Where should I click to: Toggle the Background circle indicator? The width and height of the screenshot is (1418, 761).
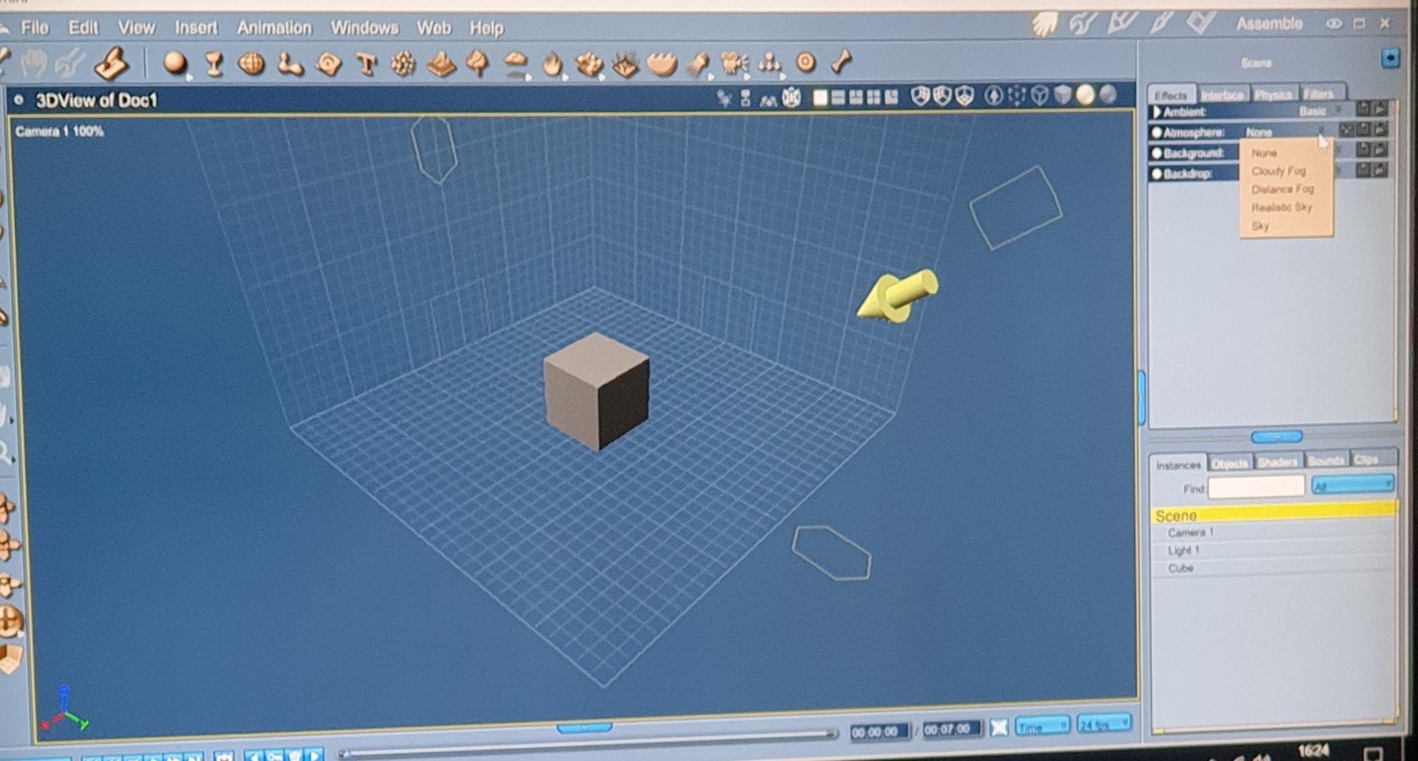(1157, 153)
